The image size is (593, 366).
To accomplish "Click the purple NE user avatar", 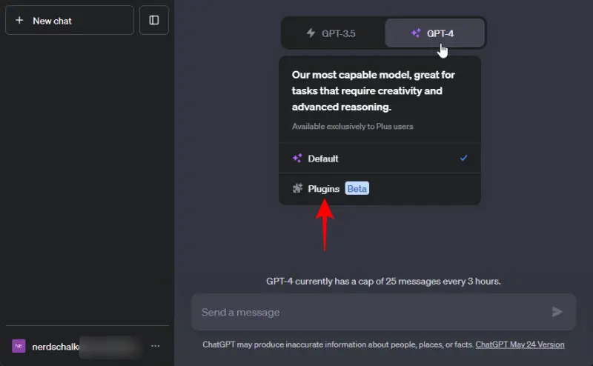I will (x=19, y=346).
